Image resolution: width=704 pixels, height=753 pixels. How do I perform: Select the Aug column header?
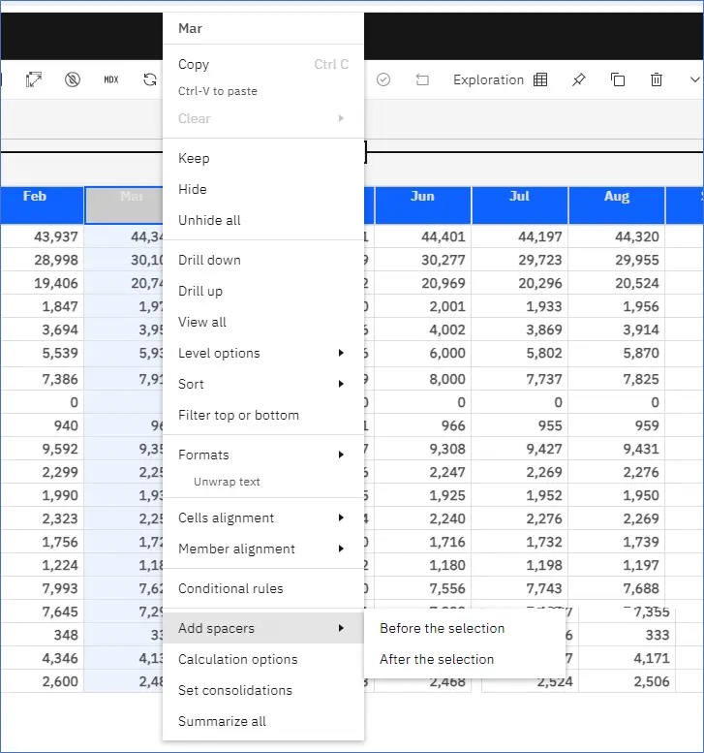point(617,205)
